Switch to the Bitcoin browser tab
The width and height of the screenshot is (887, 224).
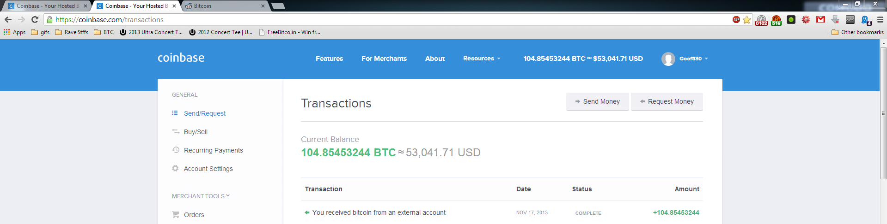[x=224, y=6]
